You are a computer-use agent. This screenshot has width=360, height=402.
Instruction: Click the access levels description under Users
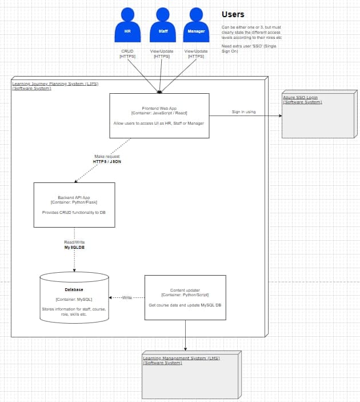coord(251,33)
